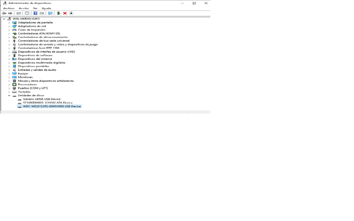The image size is (354, 221).
Task: Expand Controladoras ATA/ATAPI IDE
Action: point(9,34)
